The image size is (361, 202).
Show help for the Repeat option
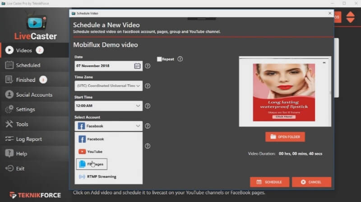(180, 59)
